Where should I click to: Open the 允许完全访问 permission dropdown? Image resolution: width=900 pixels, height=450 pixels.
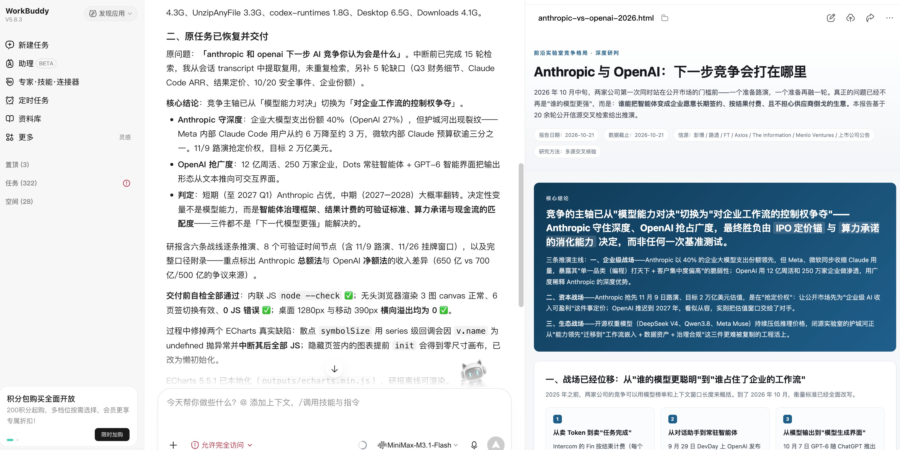click(222, 445)
